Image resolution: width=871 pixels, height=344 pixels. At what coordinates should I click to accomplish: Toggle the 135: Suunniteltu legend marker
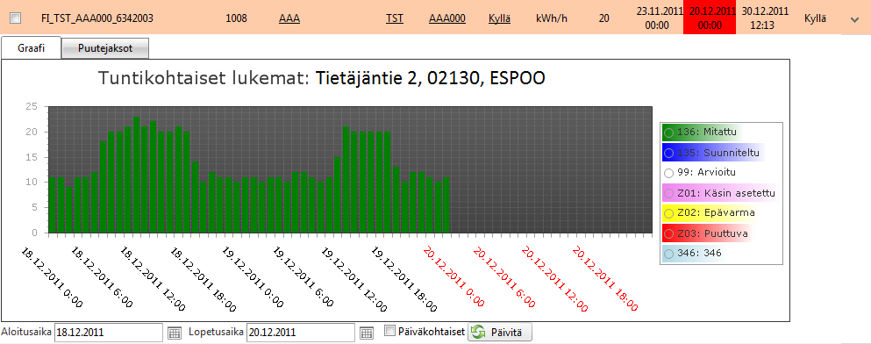tap(668, 153)
